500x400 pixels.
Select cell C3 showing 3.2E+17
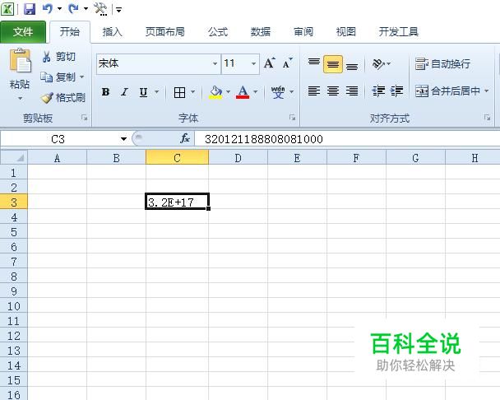(x=178, y=202)
